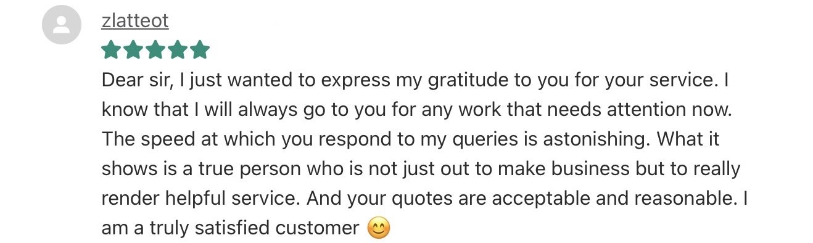Click the third star in the rating

pyautogui.click(x=155, y=50)
